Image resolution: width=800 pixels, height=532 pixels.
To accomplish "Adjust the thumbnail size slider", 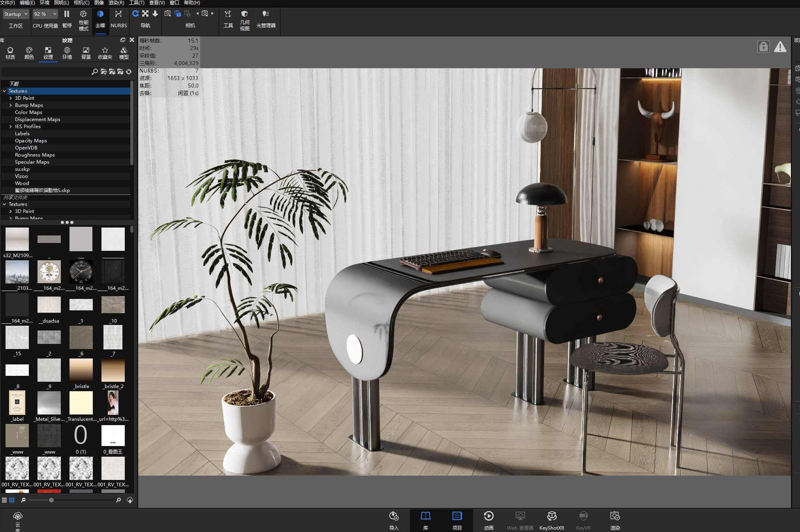I will (51, 500).
